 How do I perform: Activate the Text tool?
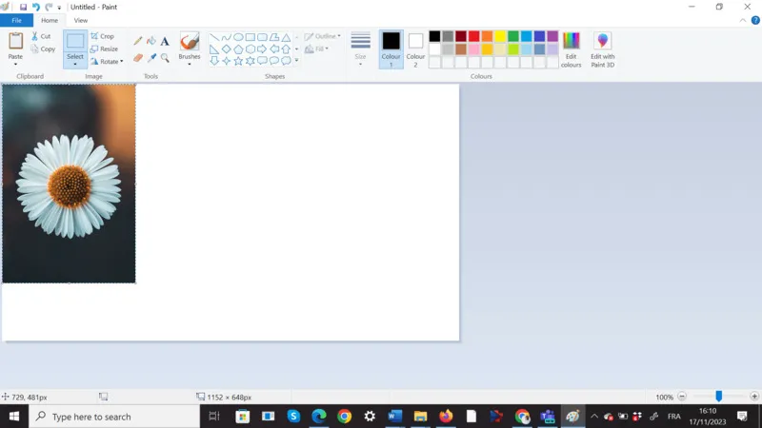point(165,41)
